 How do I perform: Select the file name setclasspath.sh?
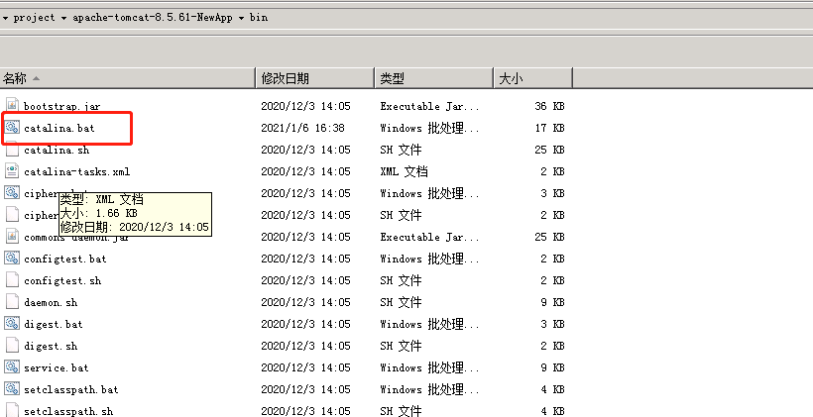[x=68, y=411]
